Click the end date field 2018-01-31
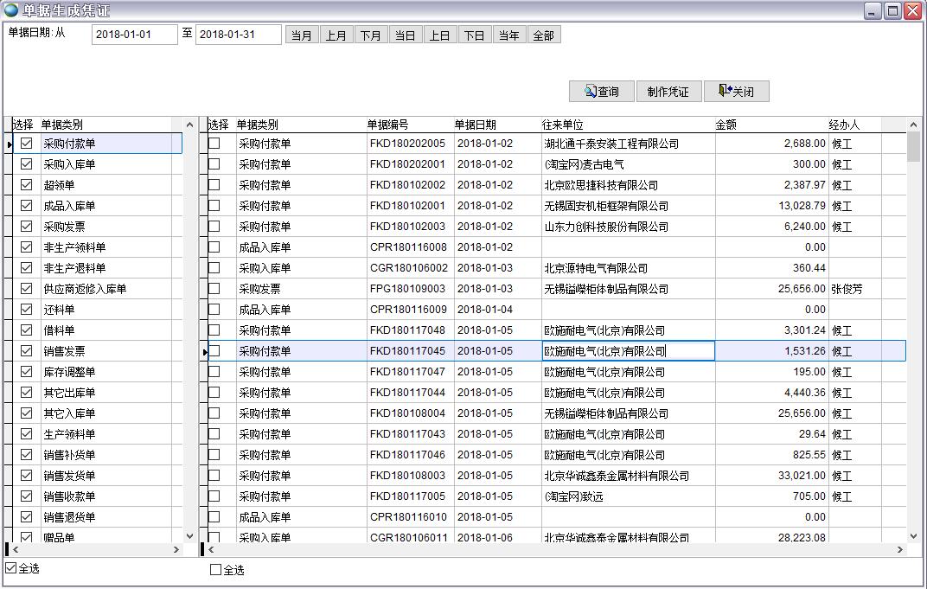This screenshot has width=927, height=589. (x=238, y=35)
